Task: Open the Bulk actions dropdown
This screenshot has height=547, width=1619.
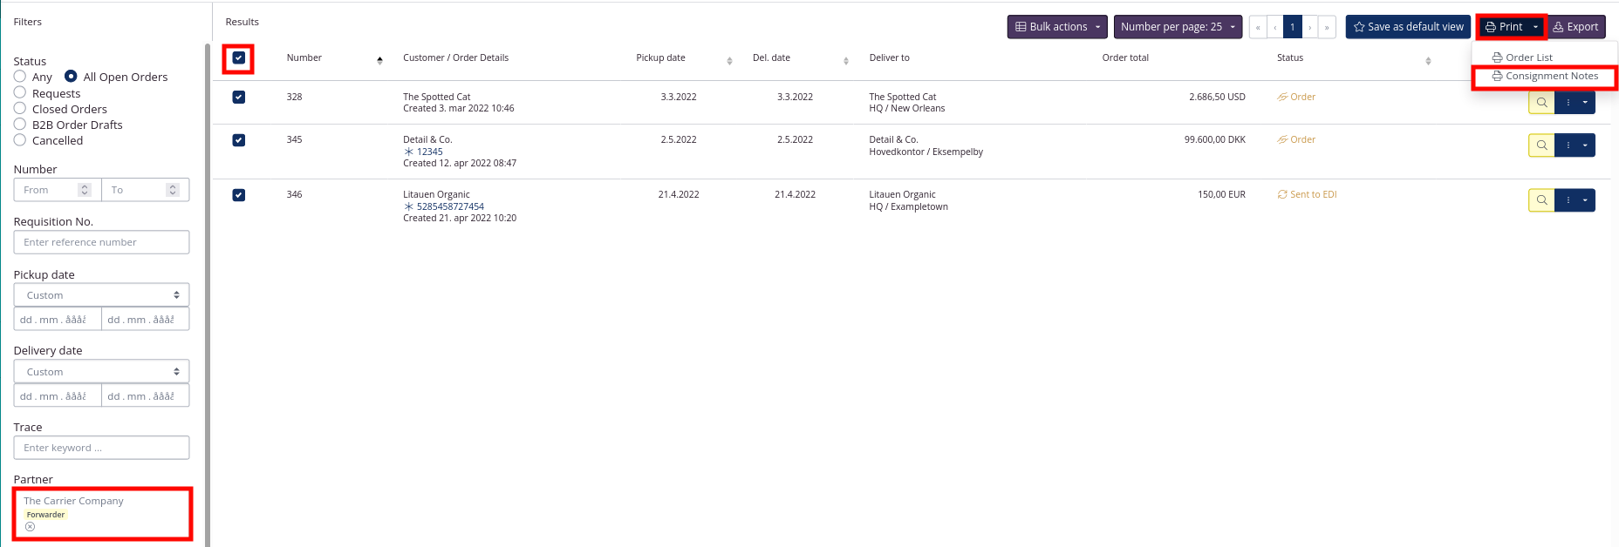Action: click(1057, 27)
